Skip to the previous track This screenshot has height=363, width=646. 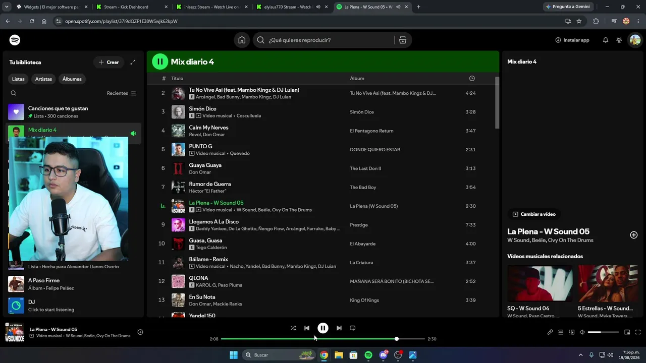(307, 328)
